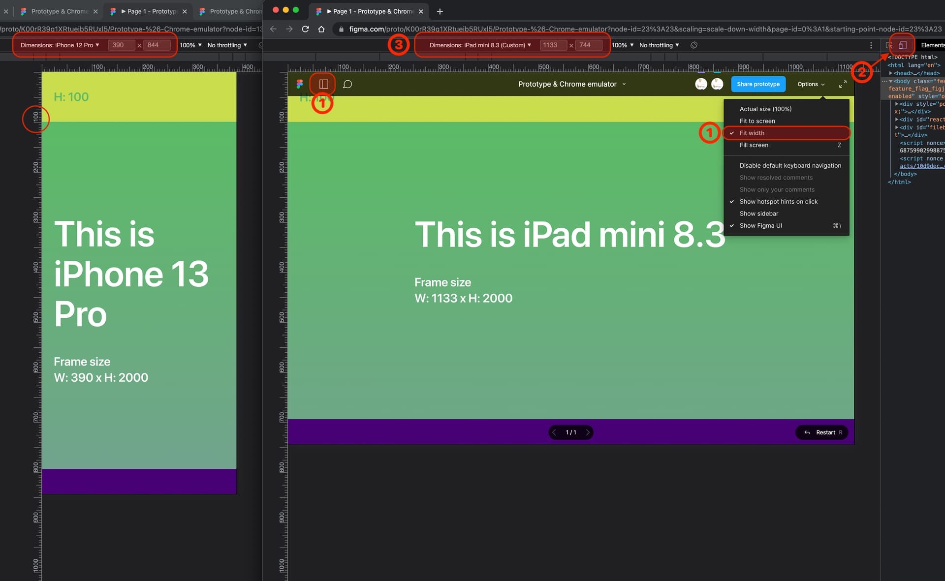Close the 'Page 1 - Prototyp' tab in left window
This screenshot has height=581, width=945.
(x=185, y=11)
